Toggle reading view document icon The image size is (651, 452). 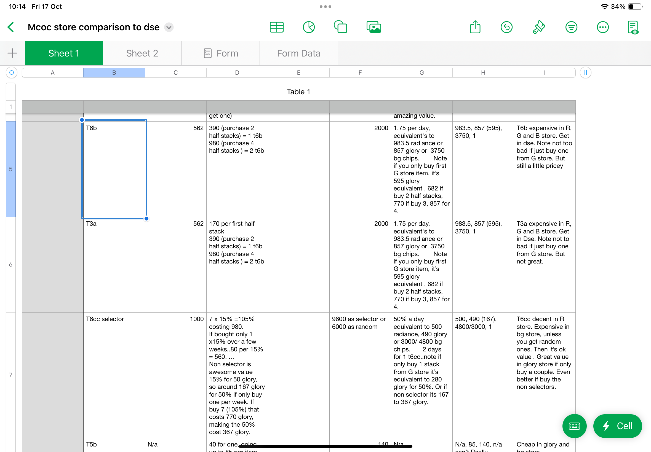(x=633, y=27)
